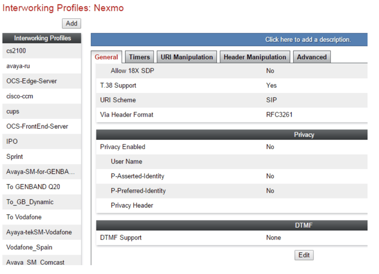Screen dimensions: 379x274
Task: Click the P-Asserted-Identity label
Action: (138, 176)
